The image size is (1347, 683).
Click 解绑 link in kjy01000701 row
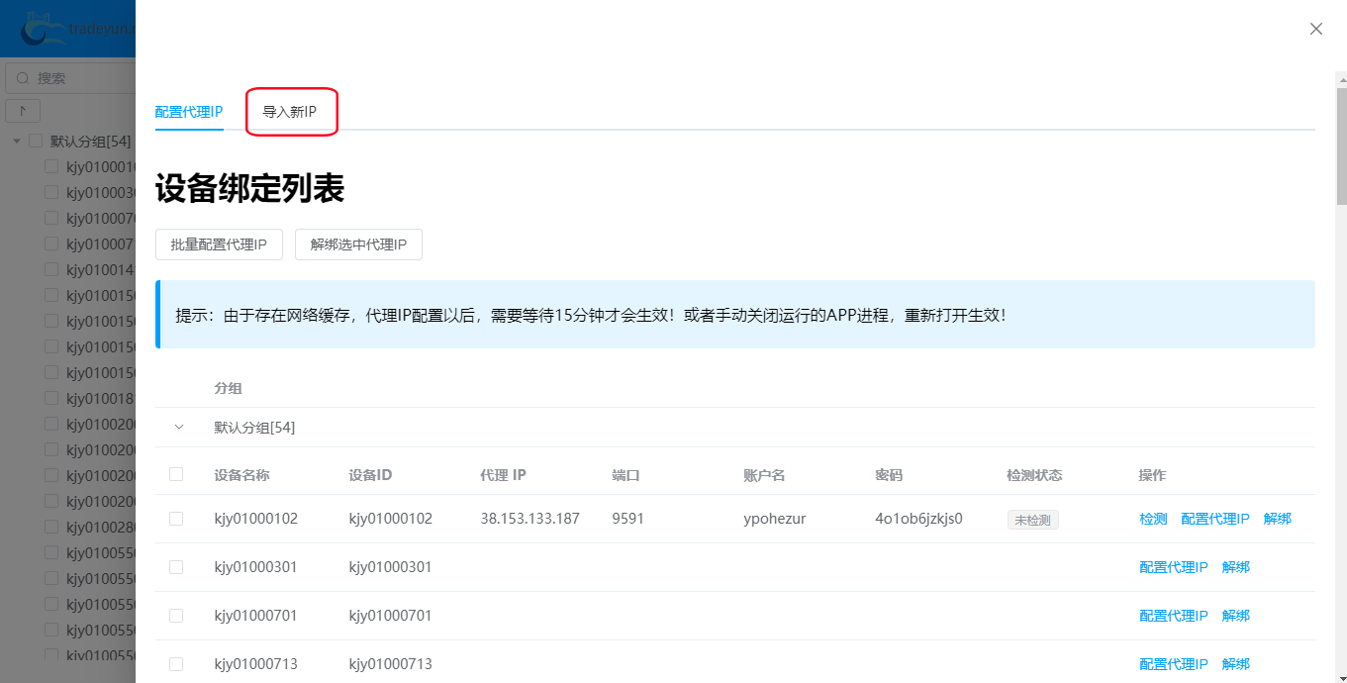(1236, 616)
